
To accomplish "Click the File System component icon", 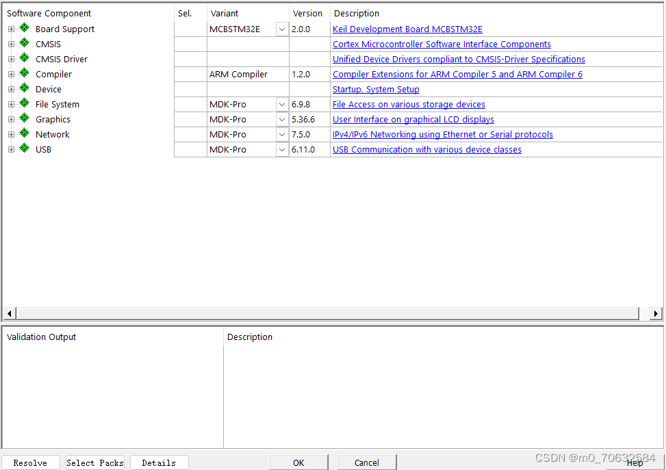I will [23, 104].
